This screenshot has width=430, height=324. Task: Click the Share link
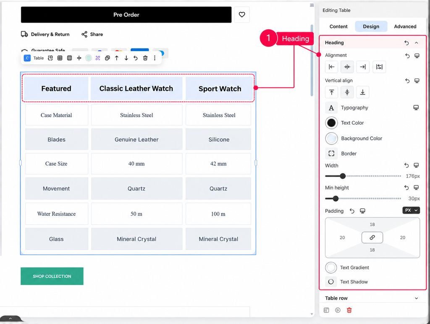click(x=92, y=34)
